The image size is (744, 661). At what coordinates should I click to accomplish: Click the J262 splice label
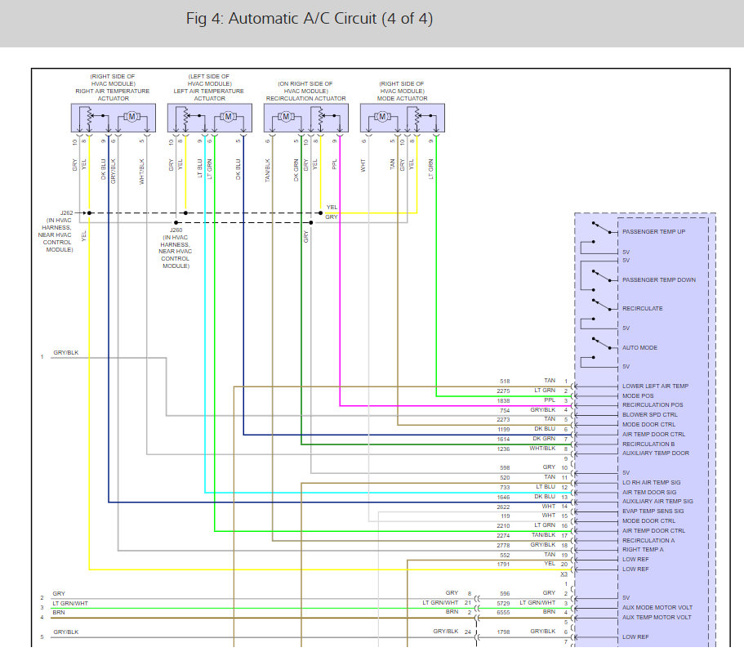click(x=67, y=212)
